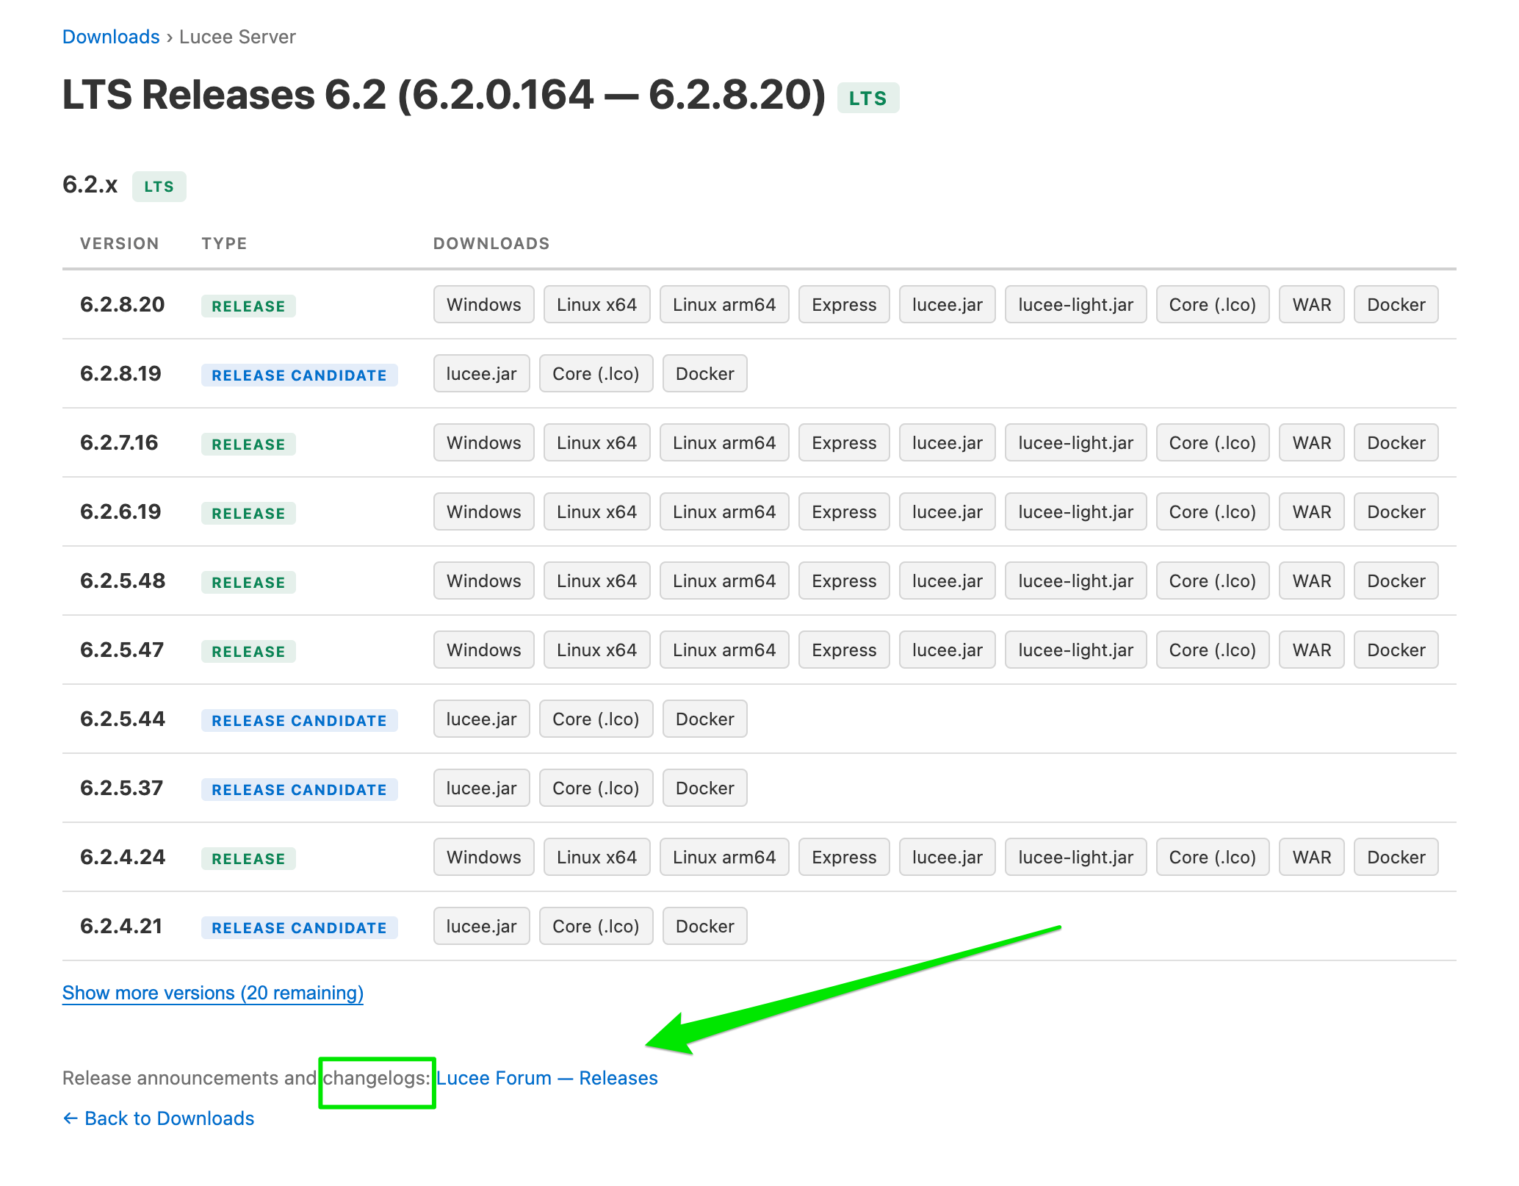Viewport: 1519px width, 1186px height.
Task: Open the Downloads breadcrumb link
Action: coord(111,37)
